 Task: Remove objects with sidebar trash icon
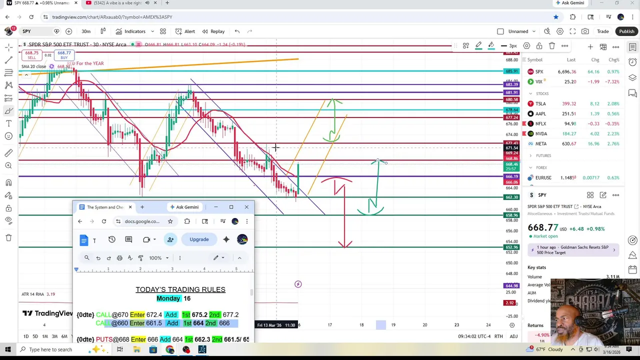8,237
